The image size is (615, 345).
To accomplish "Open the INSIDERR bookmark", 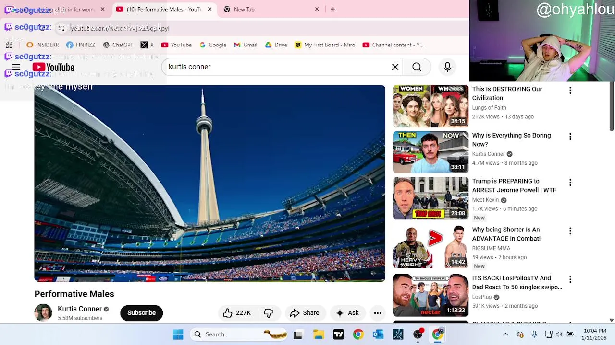I will click(43, 45).
